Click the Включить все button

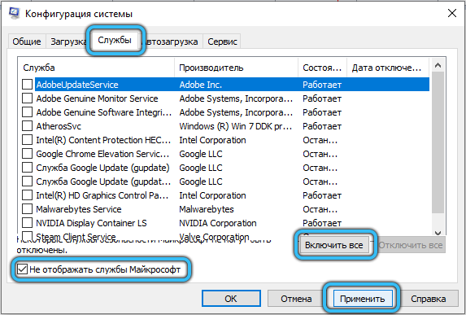334,245
